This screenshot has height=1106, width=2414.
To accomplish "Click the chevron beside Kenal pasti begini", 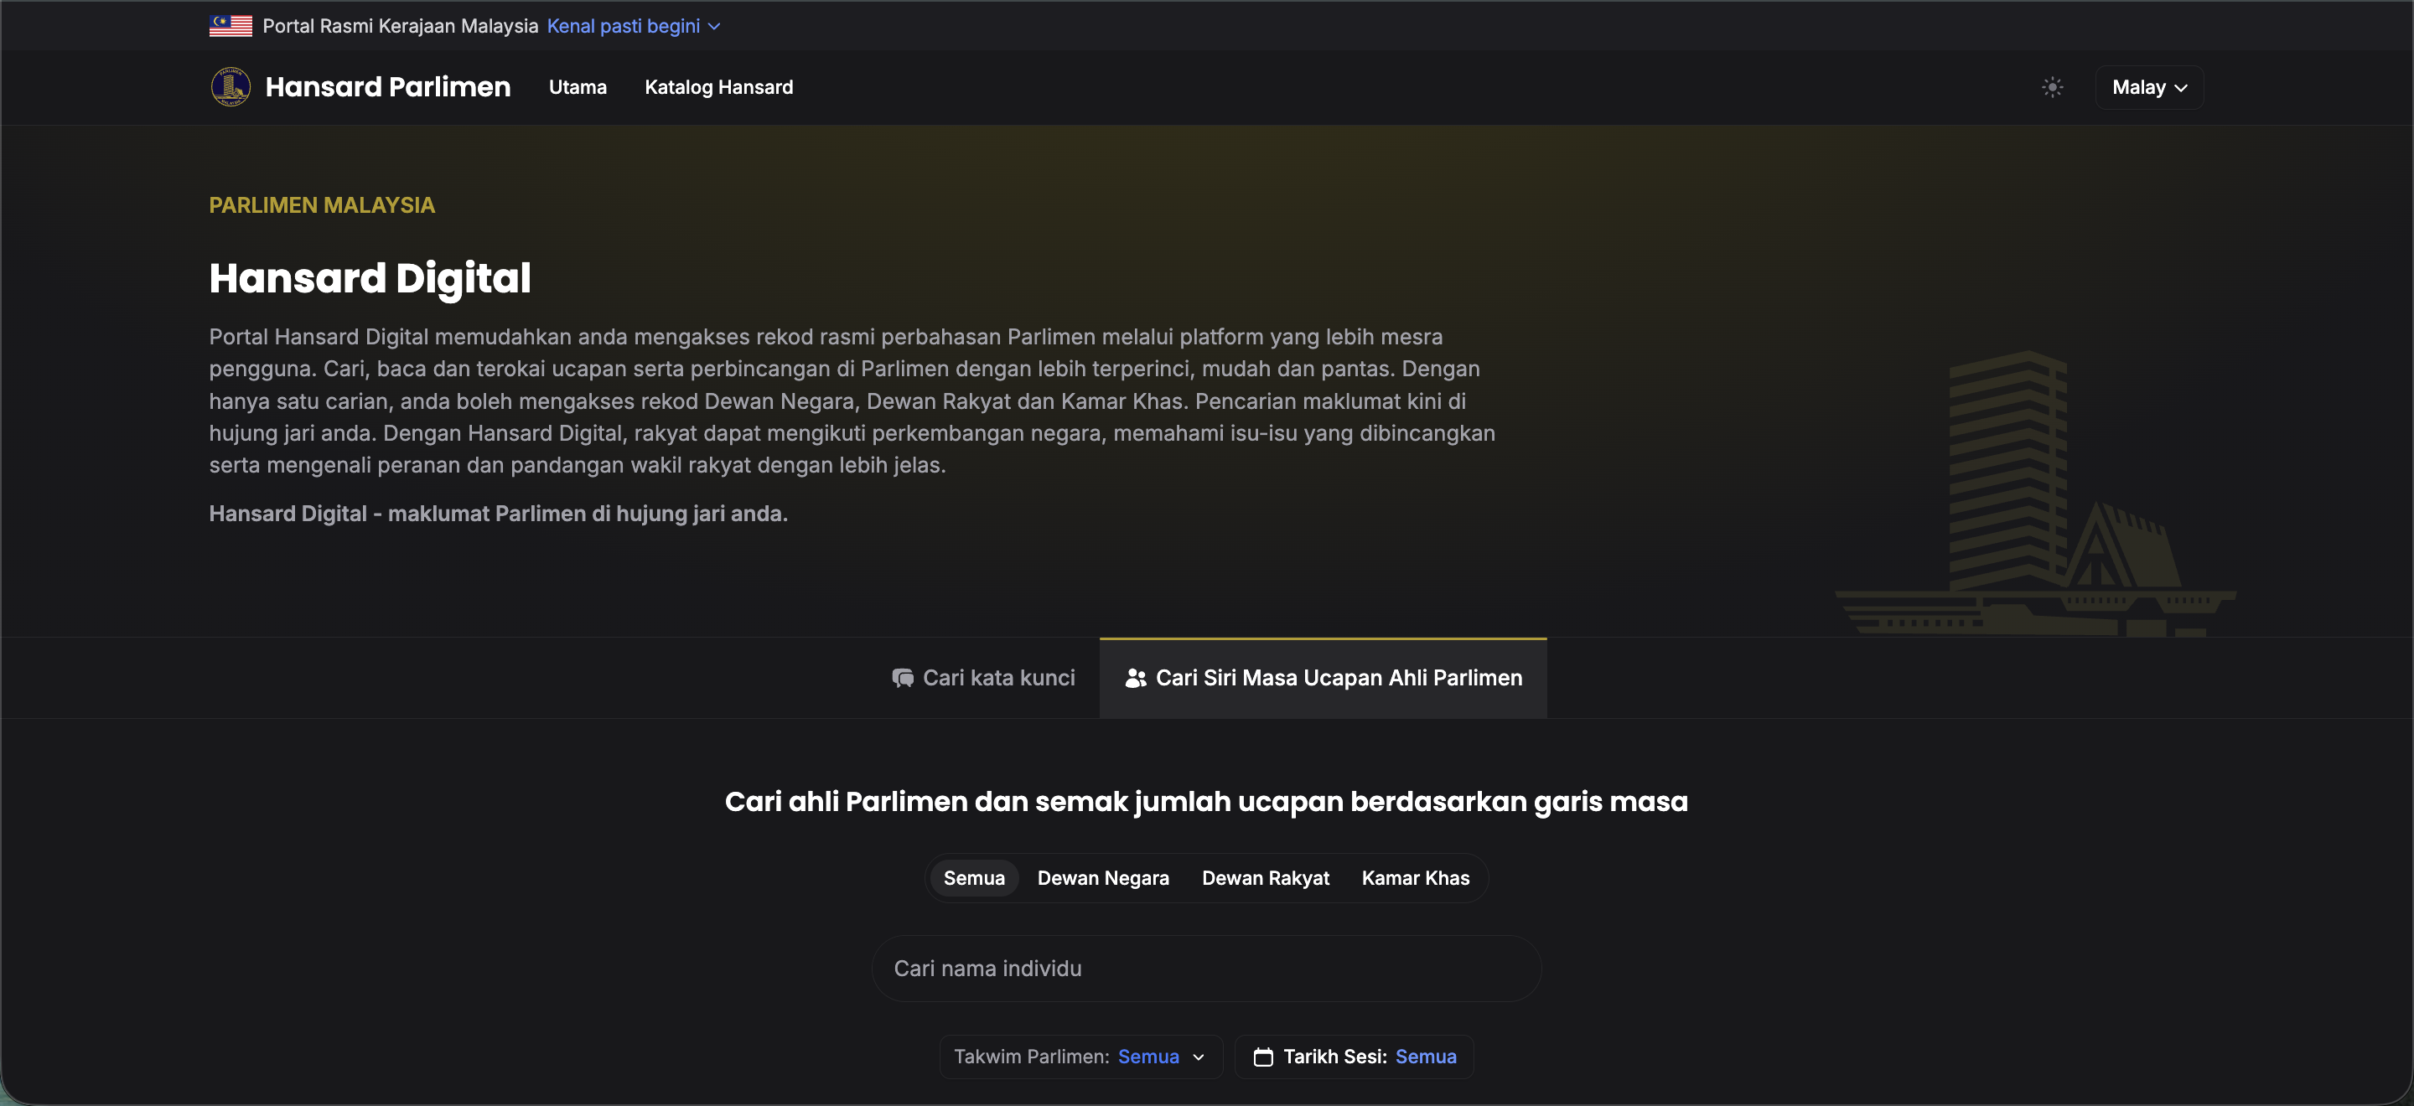I will (714, 26).
